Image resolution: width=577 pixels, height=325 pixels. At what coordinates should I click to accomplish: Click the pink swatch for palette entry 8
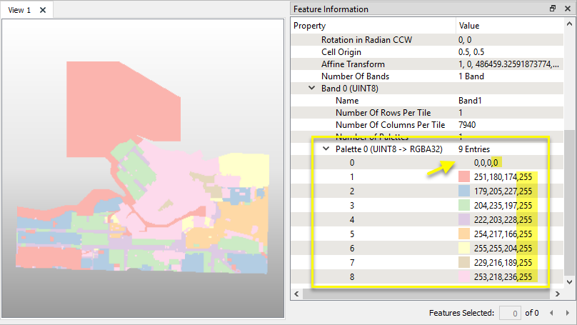[464, 276]
